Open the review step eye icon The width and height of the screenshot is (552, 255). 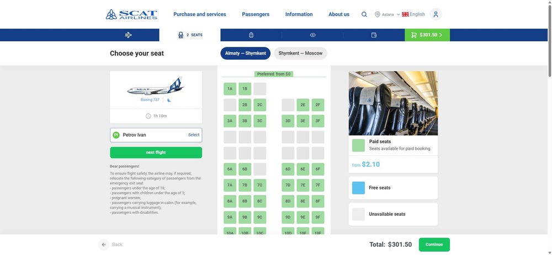[x=312, y=35]
